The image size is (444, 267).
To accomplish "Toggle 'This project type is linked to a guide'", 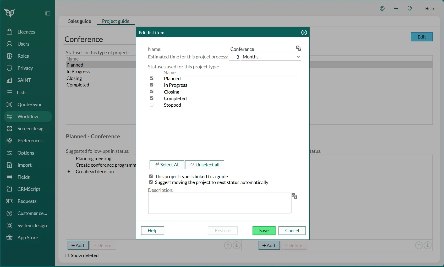I will point(151,176).
